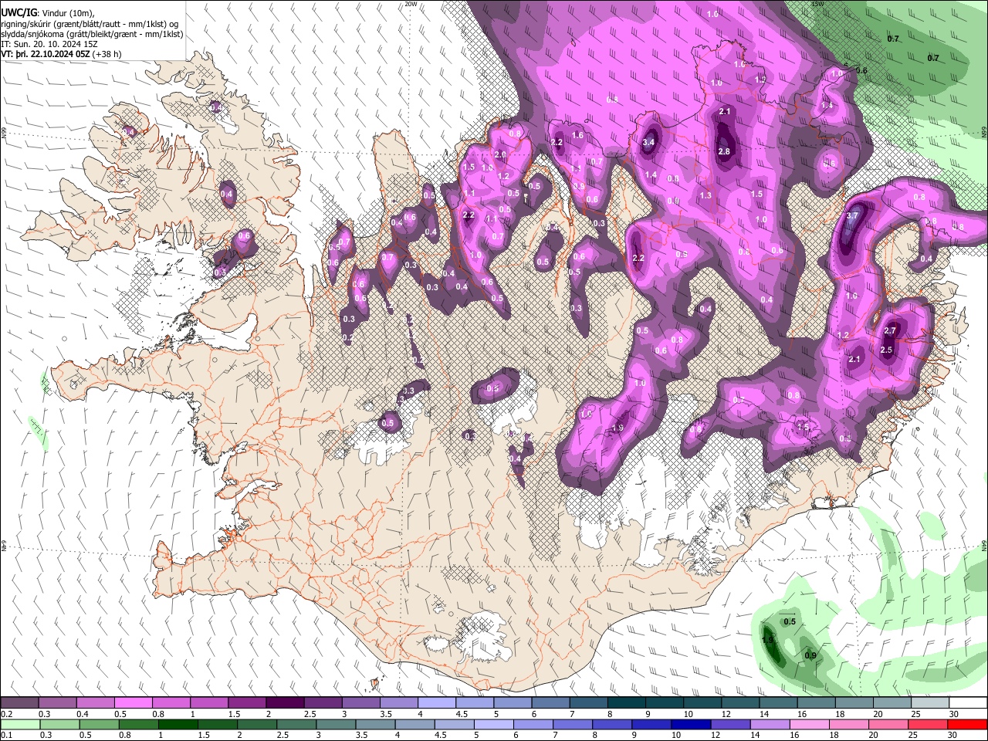
Task: Click the 3.4 snowfall value on the map
Action: click(649, 142)
